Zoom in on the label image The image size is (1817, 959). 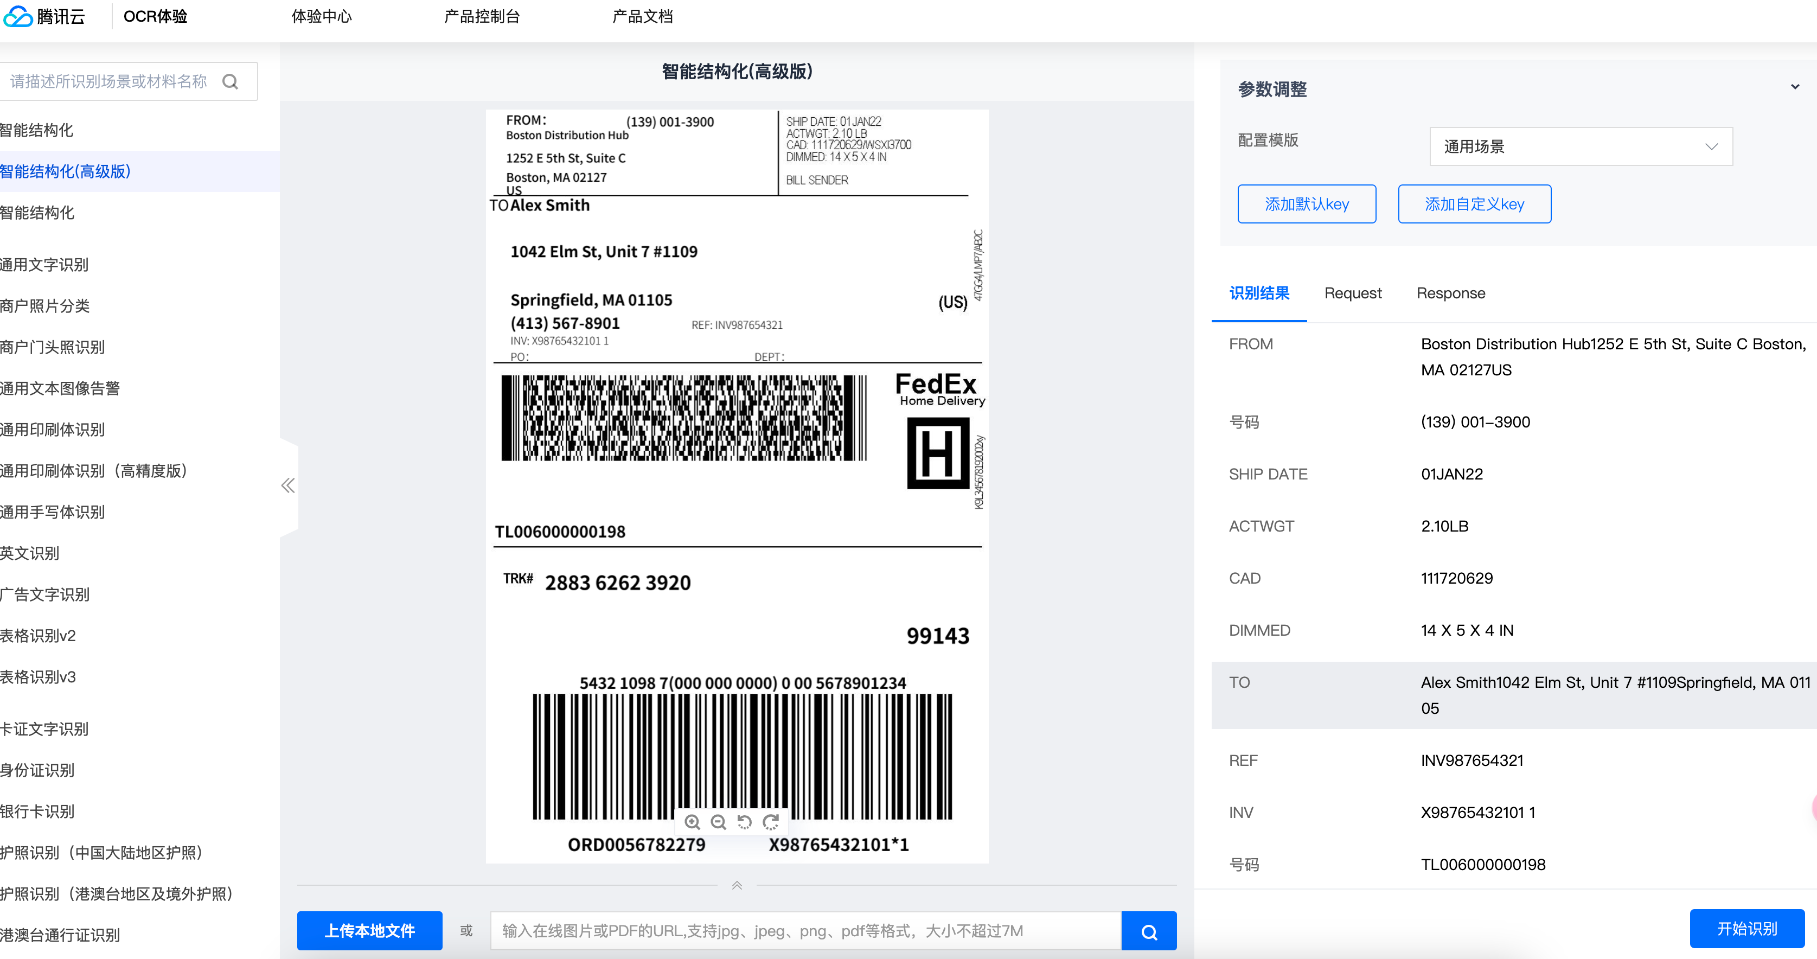(x=693, y=822)
